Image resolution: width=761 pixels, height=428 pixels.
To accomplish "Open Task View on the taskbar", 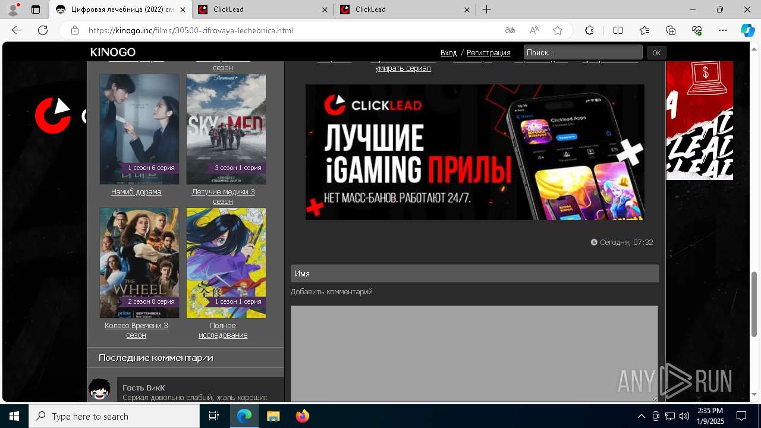I will pos(214,416).
